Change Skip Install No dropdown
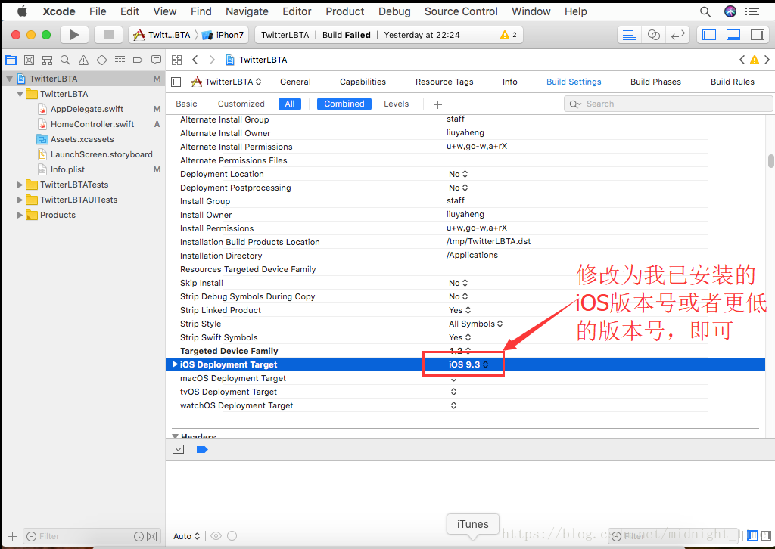775x549 pixels. coord(458,283)
